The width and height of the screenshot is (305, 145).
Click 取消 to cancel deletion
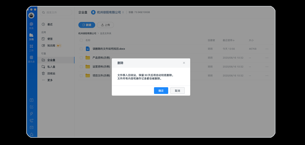click(x=177, y=91)
